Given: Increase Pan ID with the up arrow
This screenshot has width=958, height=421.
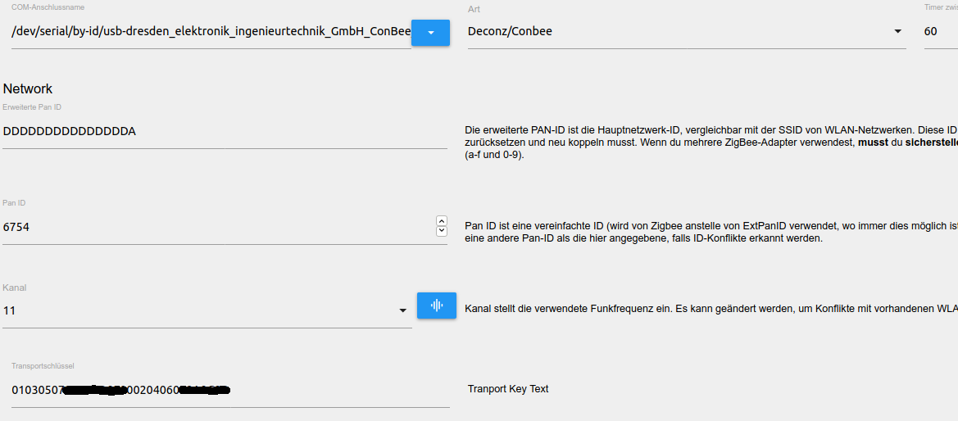Looking at the screenshot, I should point(442,221).
